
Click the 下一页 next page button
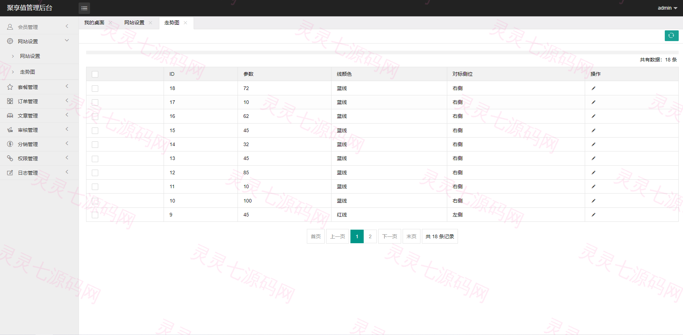pyautogui.click(x=390, y=236)
